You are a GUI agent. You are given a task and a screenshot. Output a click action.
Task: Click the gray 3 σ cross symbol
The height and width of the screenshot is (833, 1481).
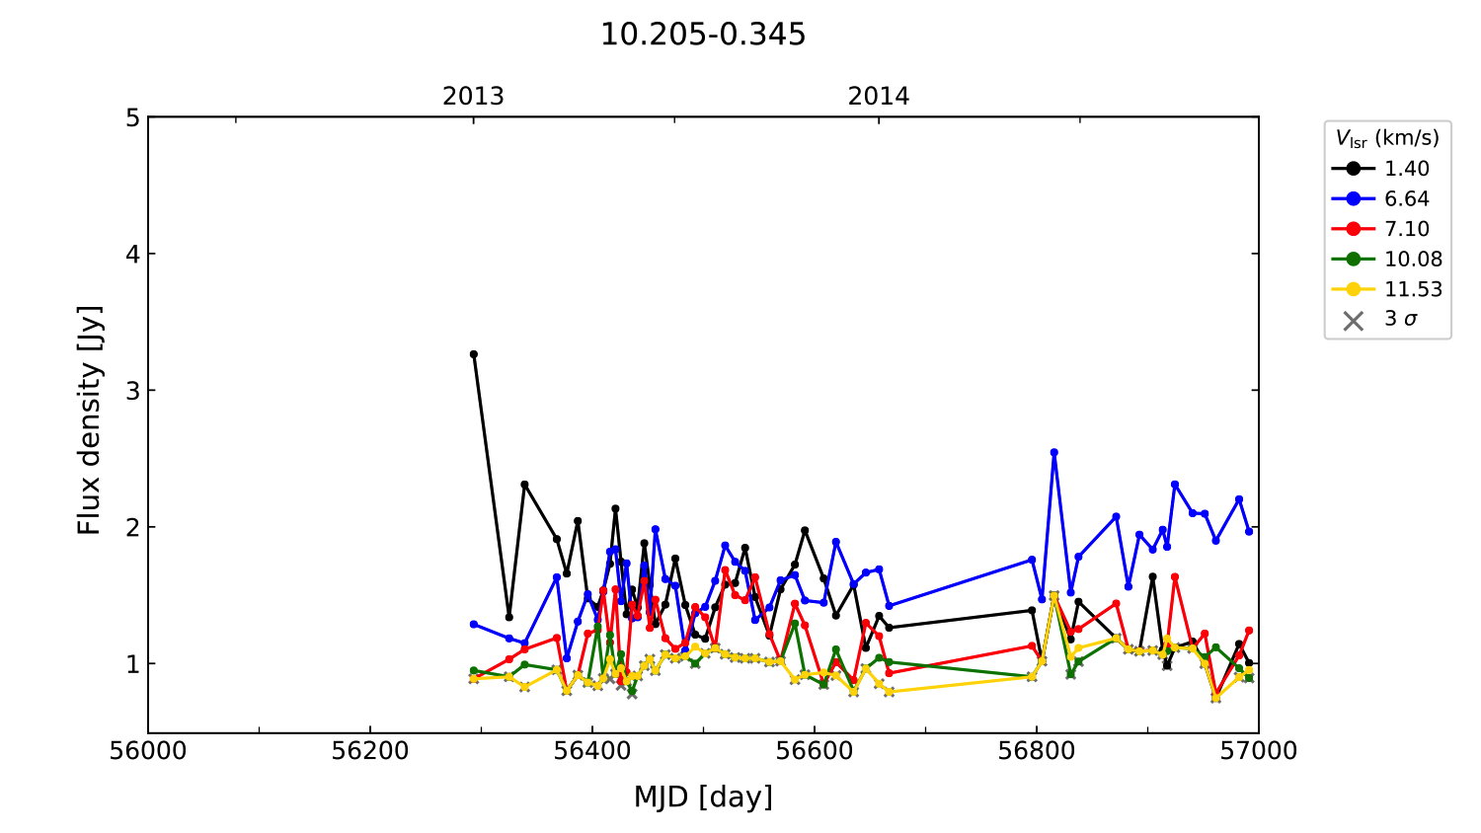coord(1353,320)
